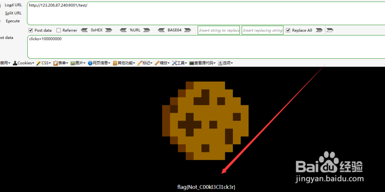Viewport: 385px width, 192px height.
Task: Open the CSS dropdown menu
Action: [x=44, y=63]
